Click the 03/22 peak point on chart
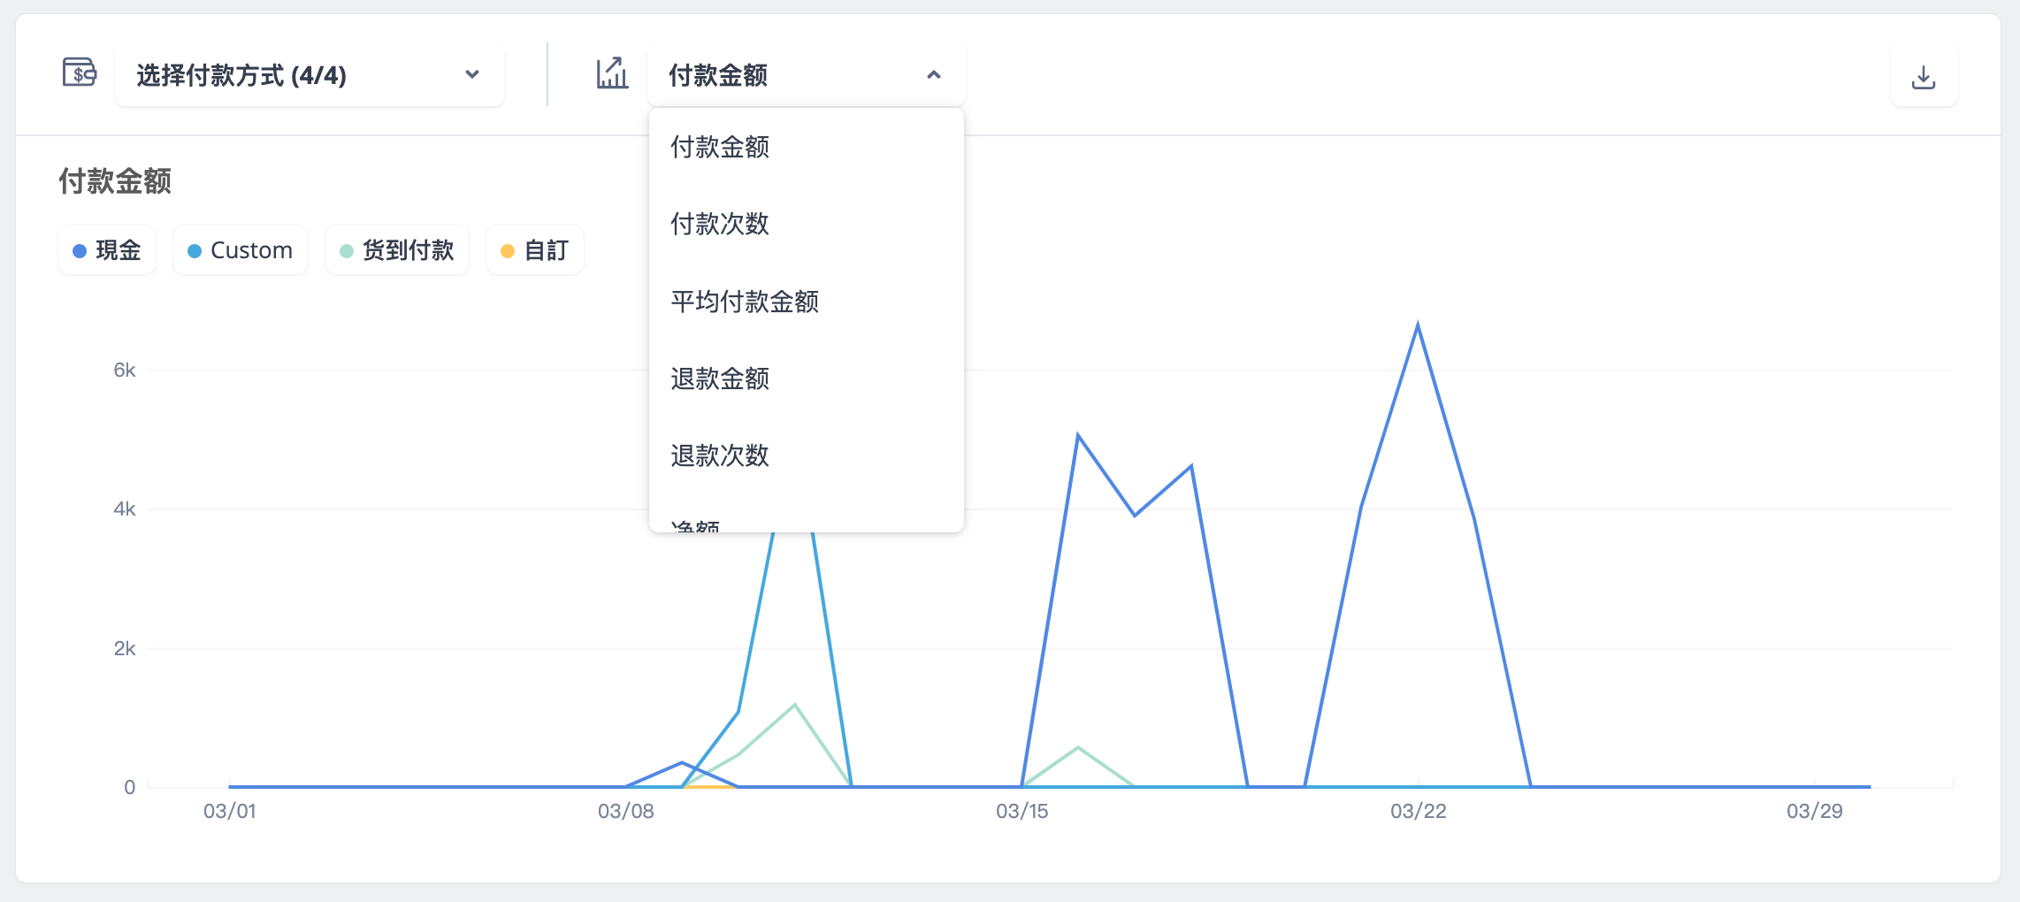This screenshot has height=902, width=2020. pos(1418,325)
